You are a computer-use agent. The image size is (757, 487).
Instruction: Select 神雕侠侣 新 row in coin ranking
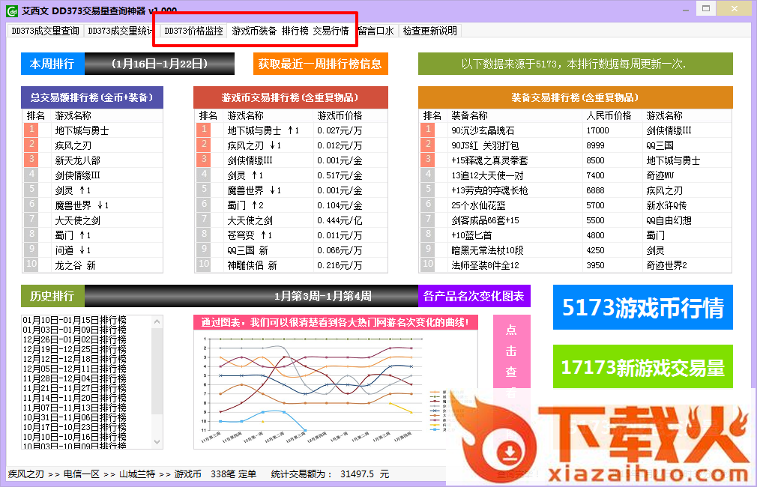292,265
